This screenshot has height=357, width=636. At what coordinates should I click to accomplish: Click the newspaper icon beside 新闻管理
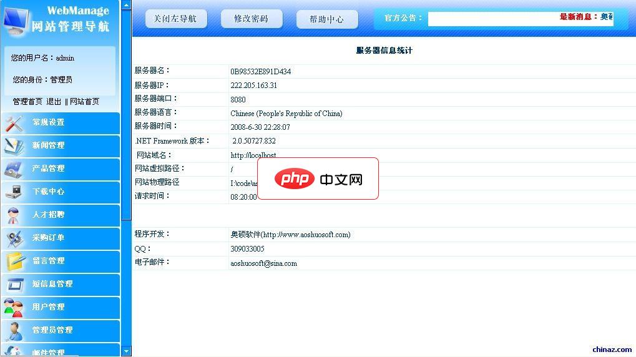coord(14,147)
